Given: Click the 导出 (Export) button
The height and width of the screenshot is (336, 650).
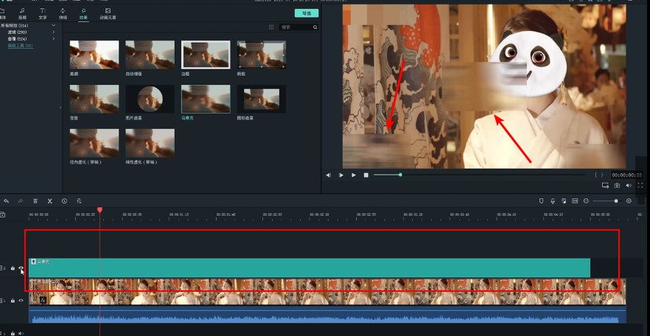Looking at the screenshot, I should point(307,13).
